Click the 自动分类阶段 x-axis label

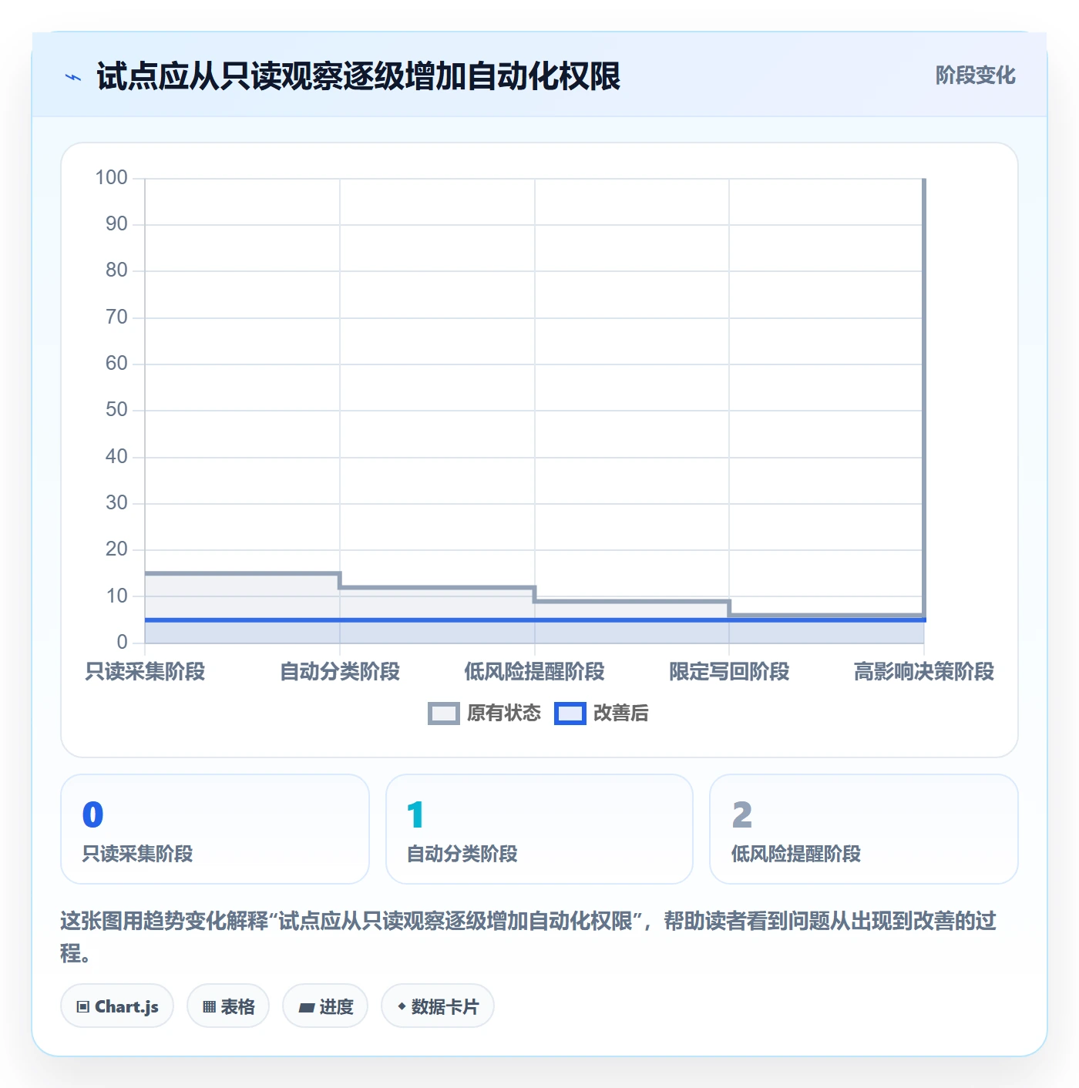[340, 672]
